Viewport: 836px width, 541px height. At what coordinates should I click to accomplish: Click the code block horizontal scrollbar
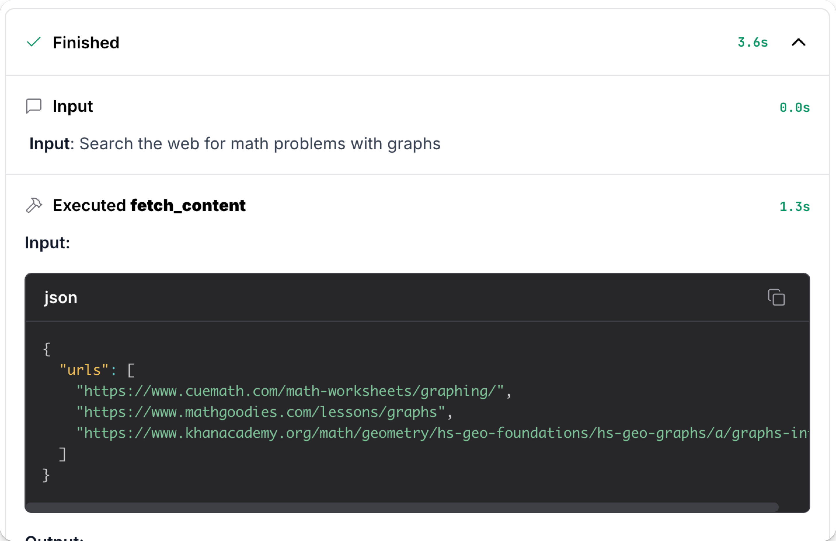tap(402, 507)
